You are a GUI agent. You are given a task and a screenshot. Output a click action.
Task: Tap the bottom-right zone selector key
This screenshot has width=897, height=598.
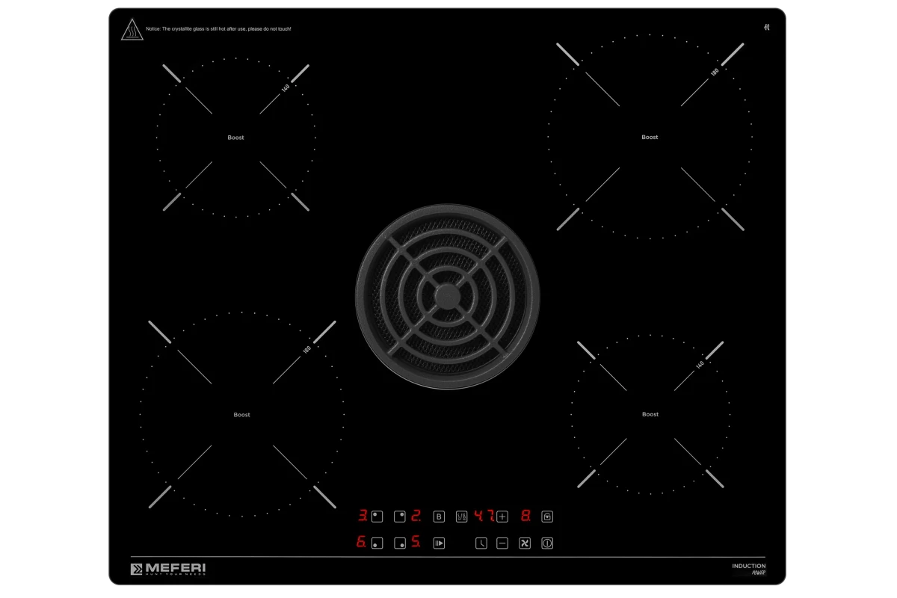[x=400, y=543]
